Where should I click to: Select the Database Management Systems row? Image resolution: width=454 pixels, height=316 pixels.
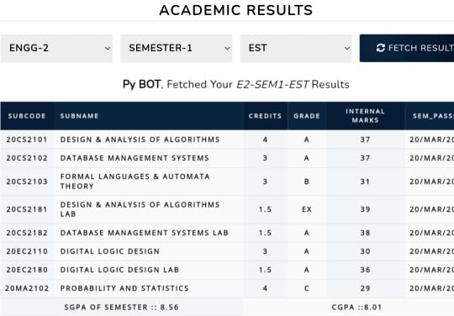(x=227, y=158)
